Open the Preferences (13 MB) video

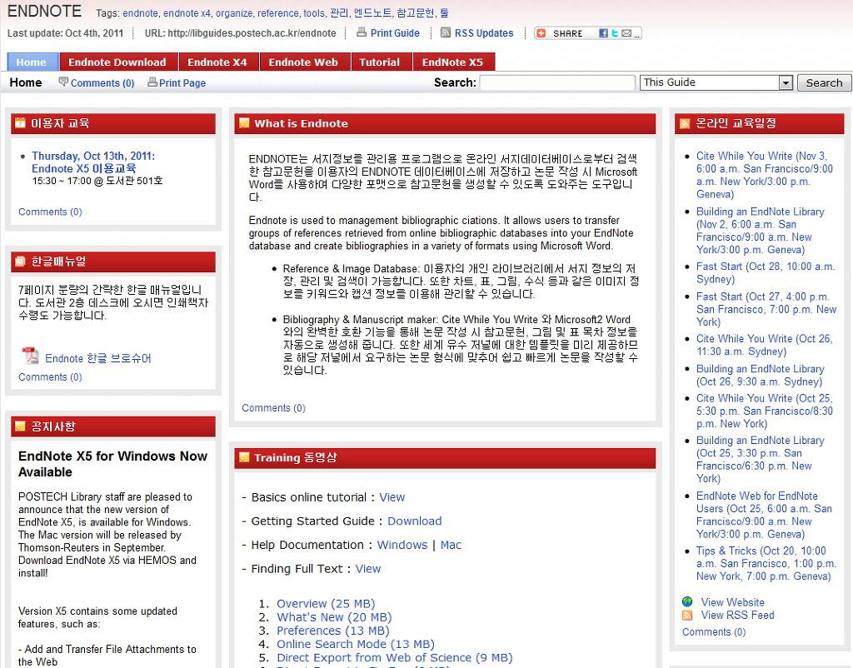click(x=333, y=631)
